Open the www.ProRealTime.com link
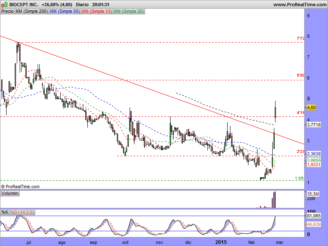The image size is (328, 246). pos(300,5)
